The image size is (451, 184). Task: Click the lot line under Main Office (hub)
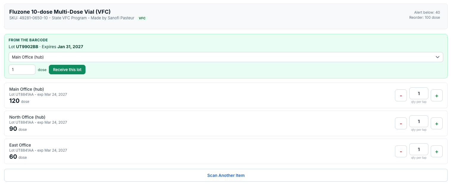pyautogui.click(x=38, y=95)
